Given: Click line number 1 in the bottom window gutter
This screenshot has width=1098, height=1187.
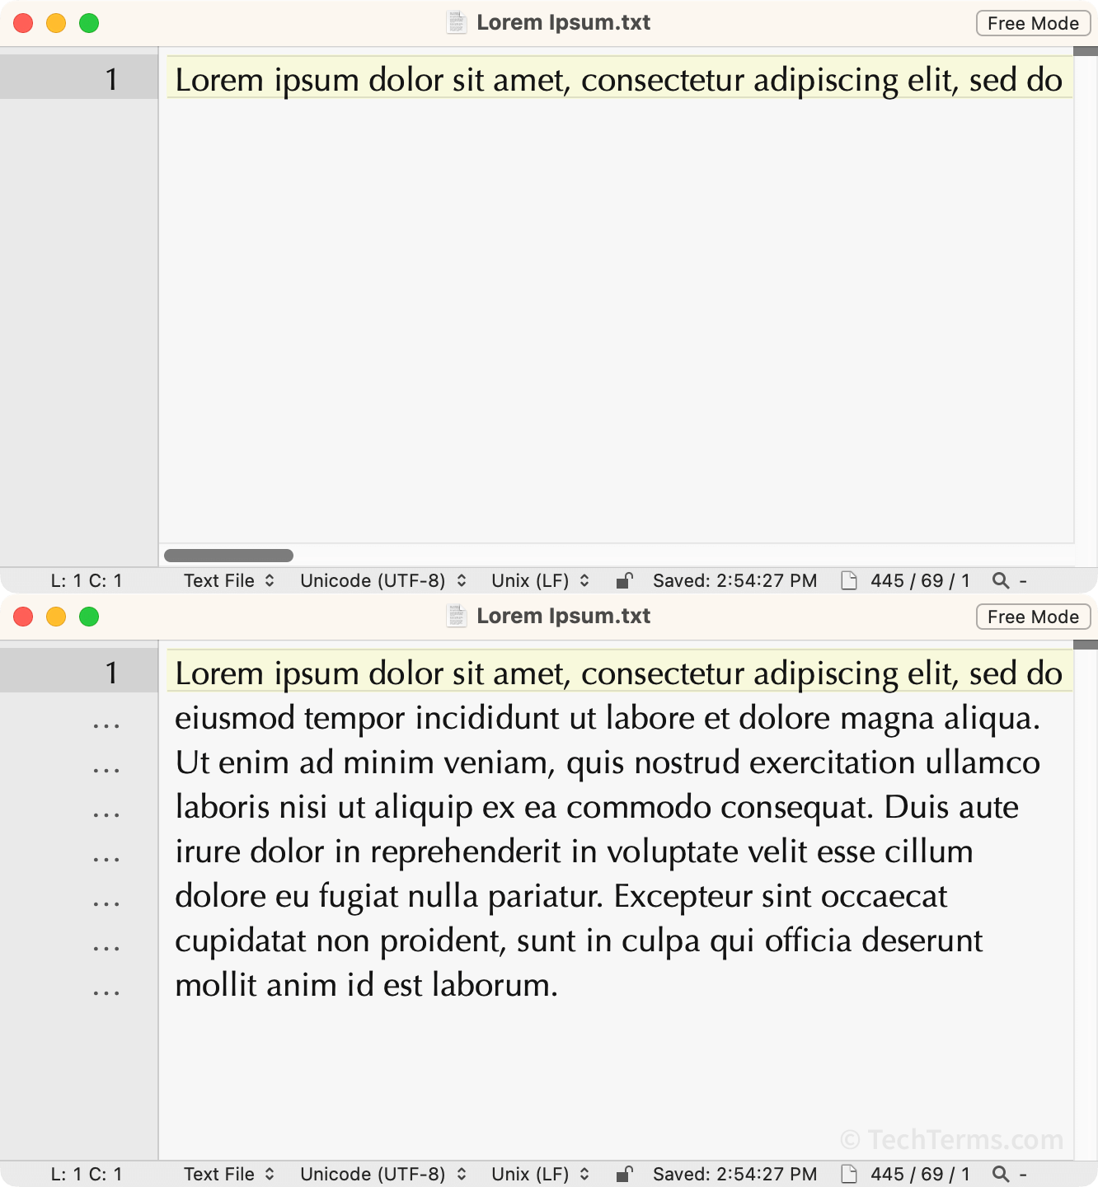Looking at the screenshot, I should [x=110, y=673].
